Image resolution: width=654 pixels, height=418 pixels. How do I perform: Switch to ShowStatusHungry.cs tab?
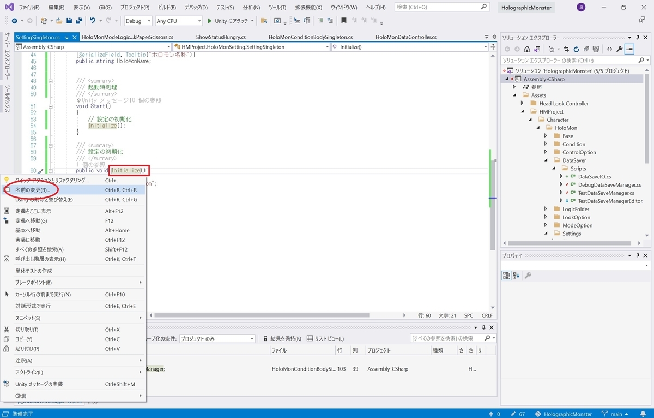221,37
